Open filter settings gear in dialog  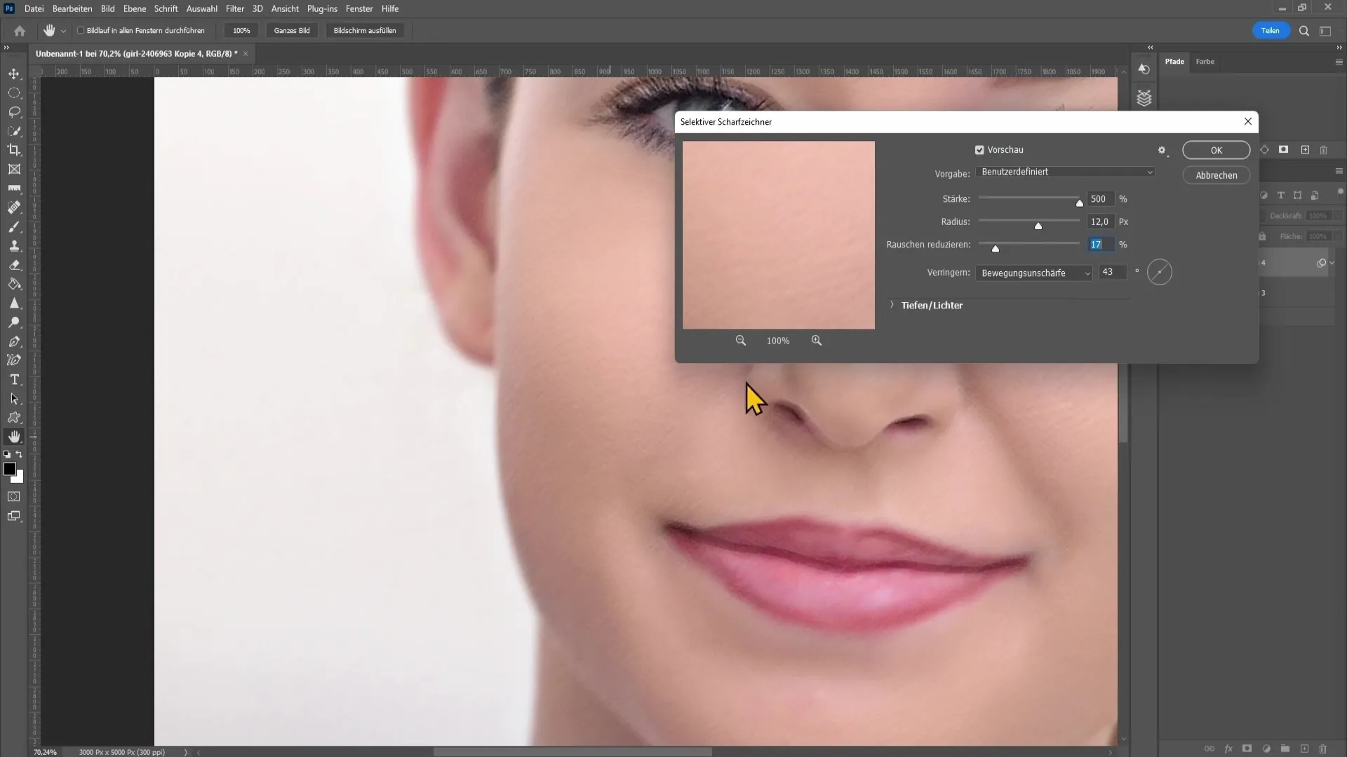pyautogui.click(x=1162, y=150)
